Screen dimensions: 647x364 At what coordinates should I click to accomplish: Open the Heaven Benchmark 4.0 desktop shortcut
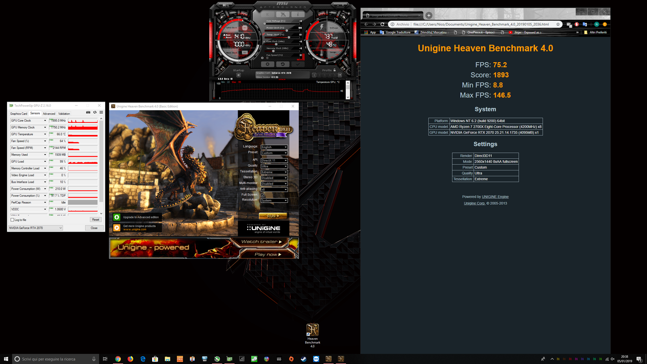(312, 335)
